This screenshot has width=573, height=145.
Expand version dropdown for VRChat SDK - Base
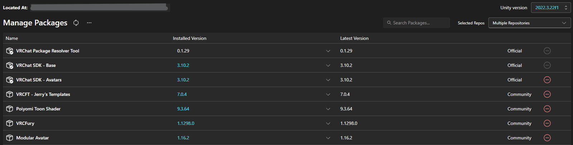tap(328, 65)
